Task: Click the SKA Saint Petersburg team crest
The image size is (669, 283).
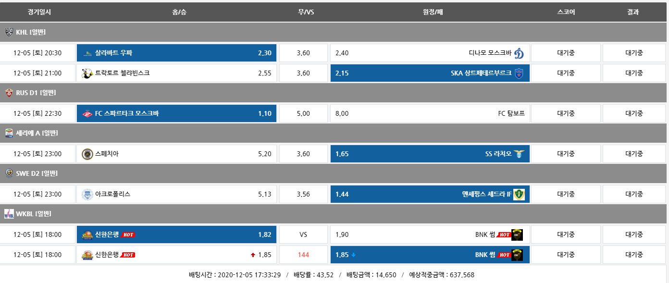Action: pyautogui.click(x=519, y=74)
